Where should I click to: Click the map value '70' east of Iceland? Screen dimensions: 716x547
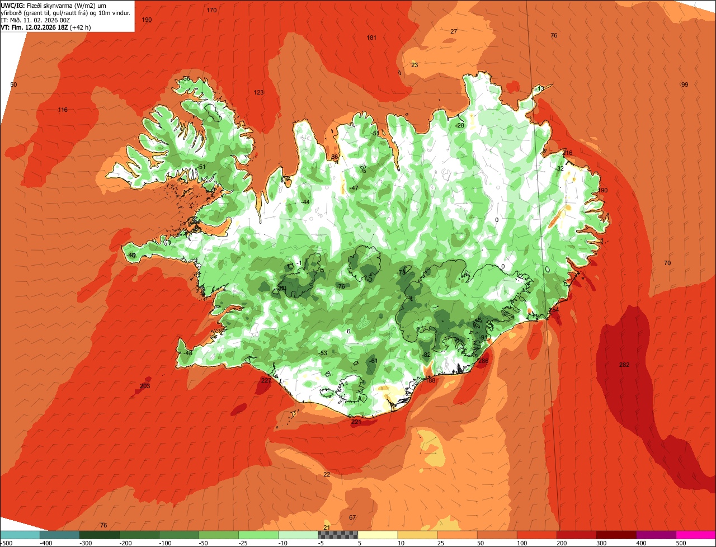coord(667,263)
